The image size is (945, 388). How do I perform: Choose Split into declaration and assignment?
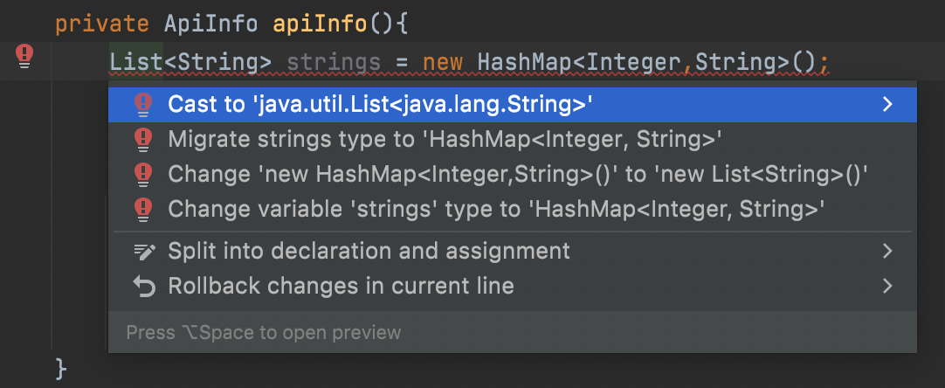(513, 251)
